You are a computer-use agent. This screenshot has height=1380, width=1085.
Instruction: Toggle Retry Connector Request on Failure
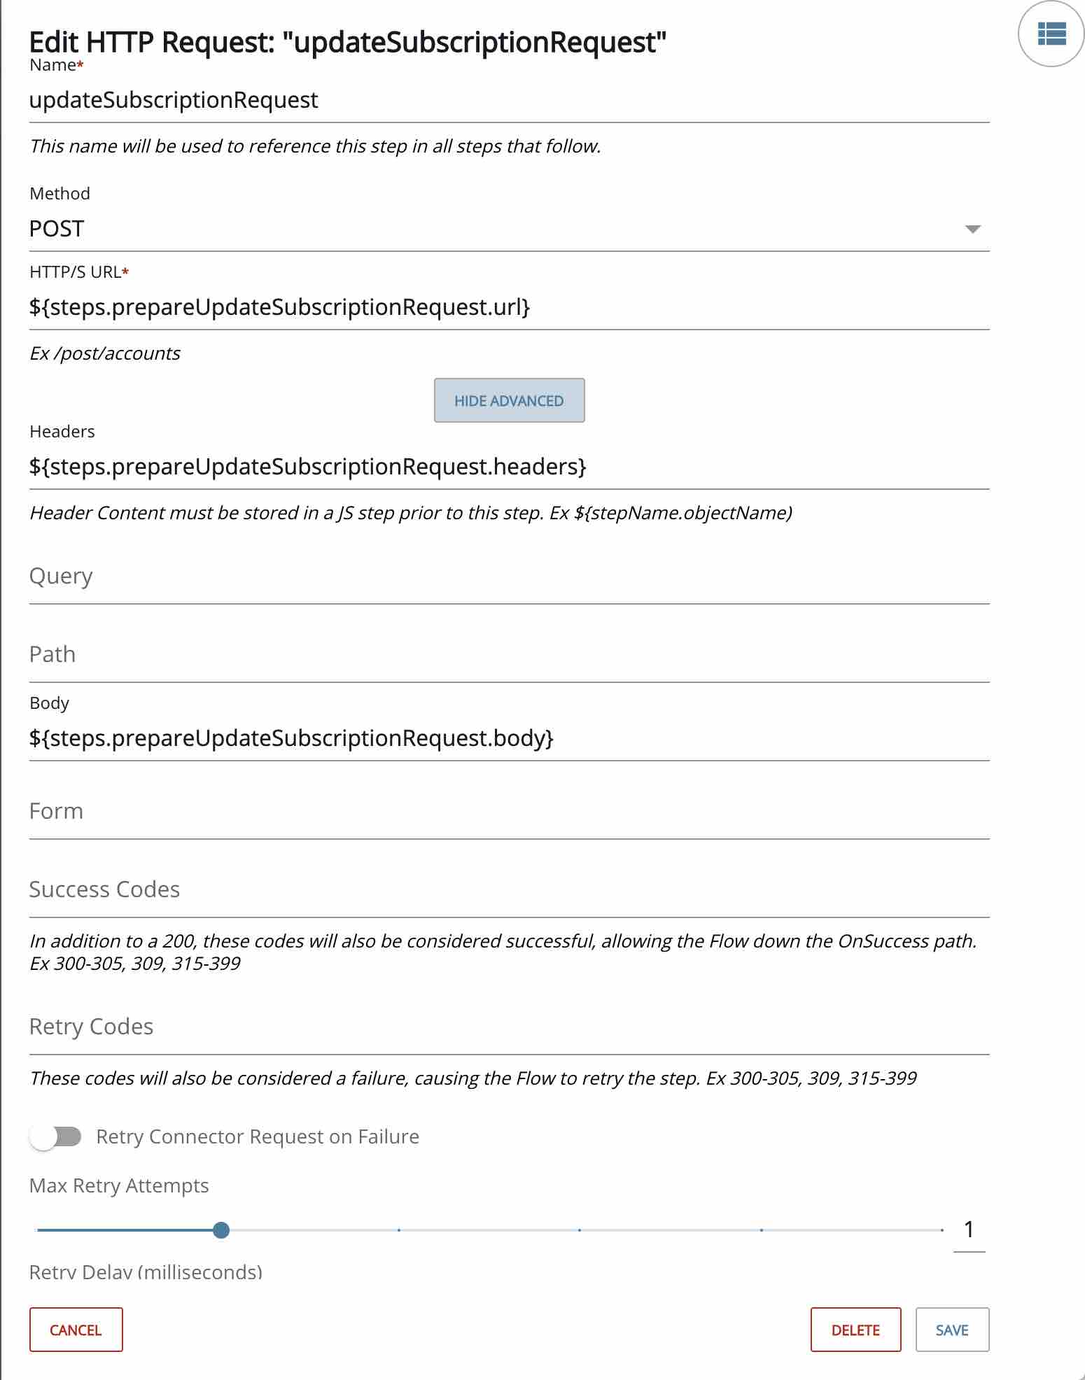click(x=56, y=1137)
